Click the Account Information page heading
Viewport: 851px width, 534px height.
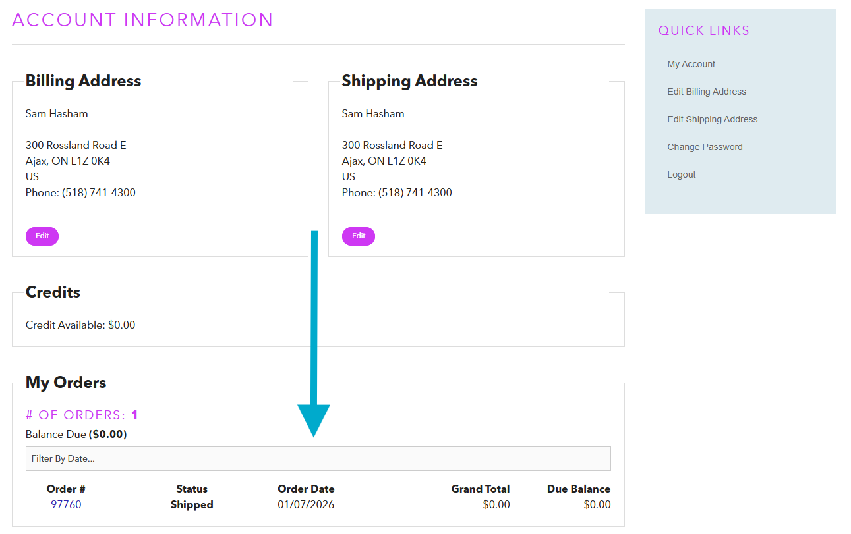142,20
